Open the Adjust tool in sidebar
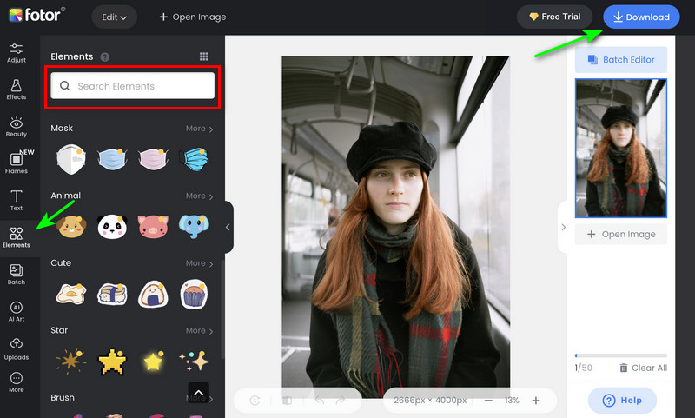This screenshot has height=418, width=695. click(x=16, y=53)
